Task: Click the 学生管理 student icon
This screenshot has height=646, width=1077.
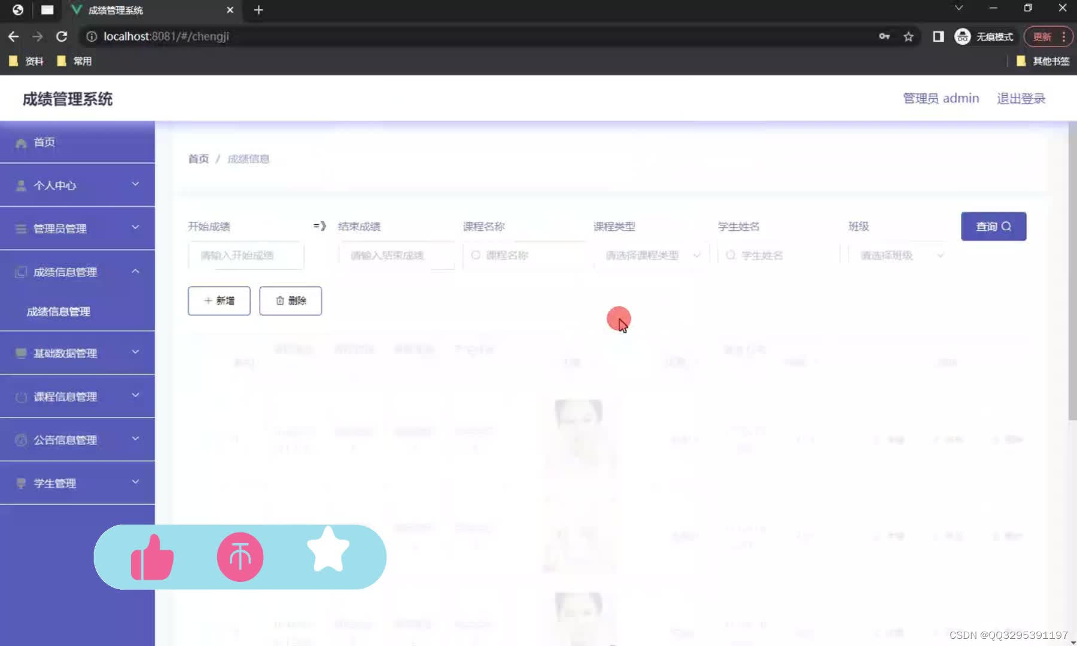Action: [20, 483]
